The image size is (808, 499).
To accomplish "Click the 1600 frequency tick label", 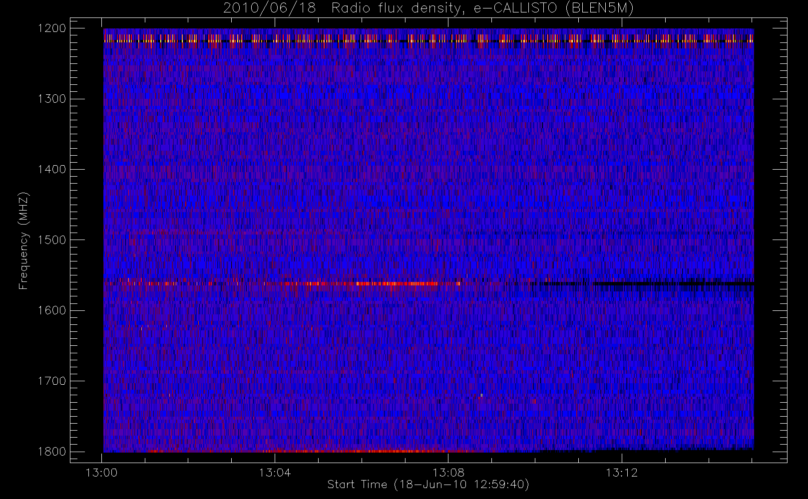I will coord(52,310).
